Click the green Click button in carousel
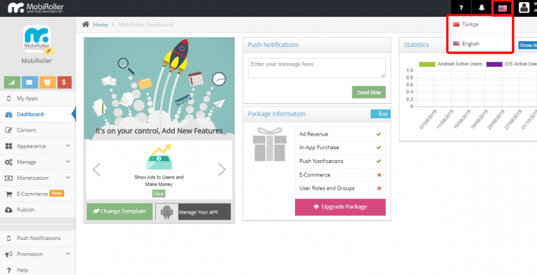537x275 pixels. (159, 194)
